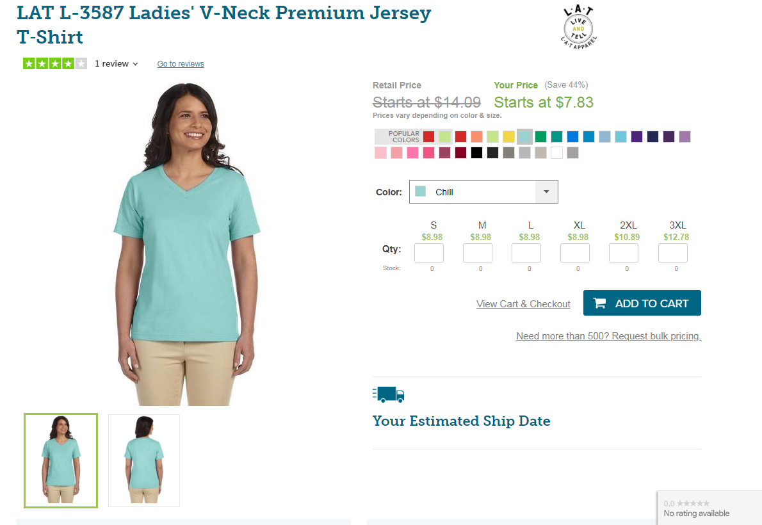The image size is (762, 525).
Task: Click the delivery truck shipping icon
Action: click(388, 394)
